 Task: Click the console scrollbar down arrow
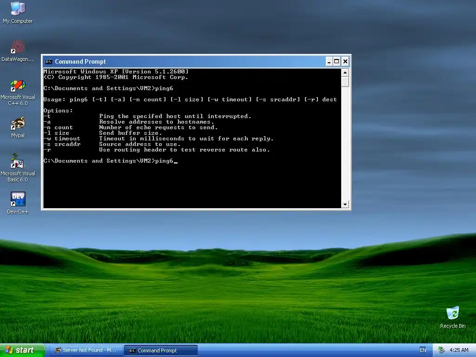tap(345, 205)
